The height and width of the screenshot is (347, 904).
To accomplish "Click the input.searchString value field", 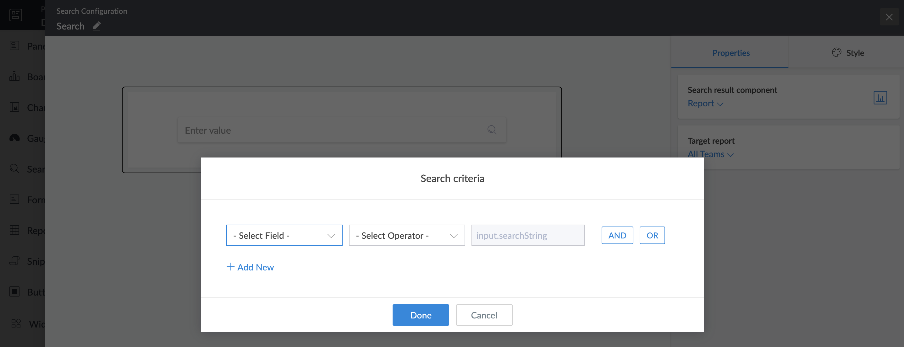I will click(x=527, y=235).
